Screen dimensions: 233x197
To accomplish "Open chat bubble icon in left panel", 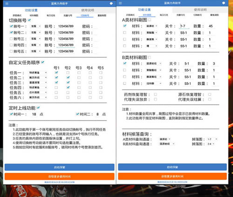I will pyautogui.click(x=111, y=3).
